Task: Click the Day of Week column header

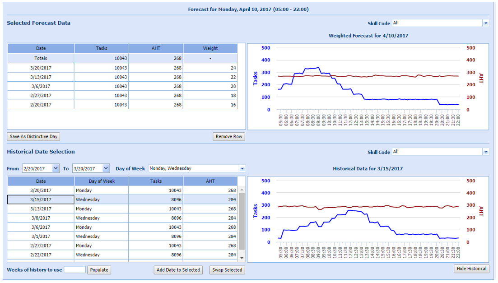Action: [x=102, y=181]
